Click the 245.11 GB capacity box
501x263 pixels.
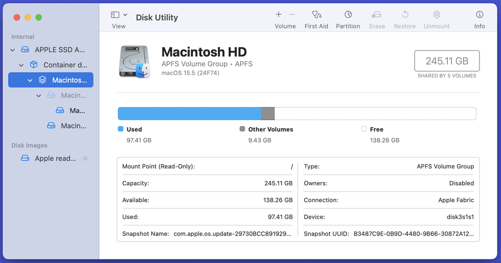pos(447,61)
